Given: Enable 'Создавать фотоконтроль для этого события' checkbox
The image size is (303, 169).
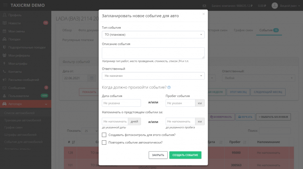Looking at the screenshot, I should 104,135.
